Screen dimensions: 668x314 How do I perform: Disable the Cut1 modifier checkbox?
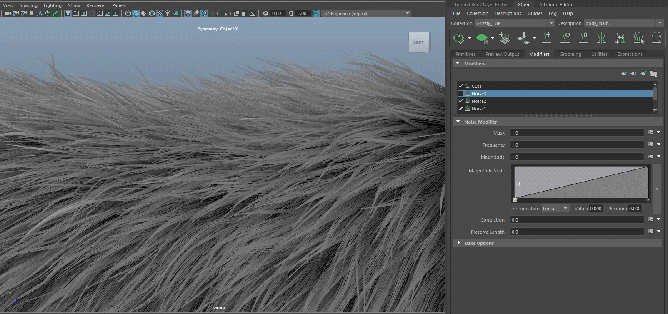[x=460, y=86]
